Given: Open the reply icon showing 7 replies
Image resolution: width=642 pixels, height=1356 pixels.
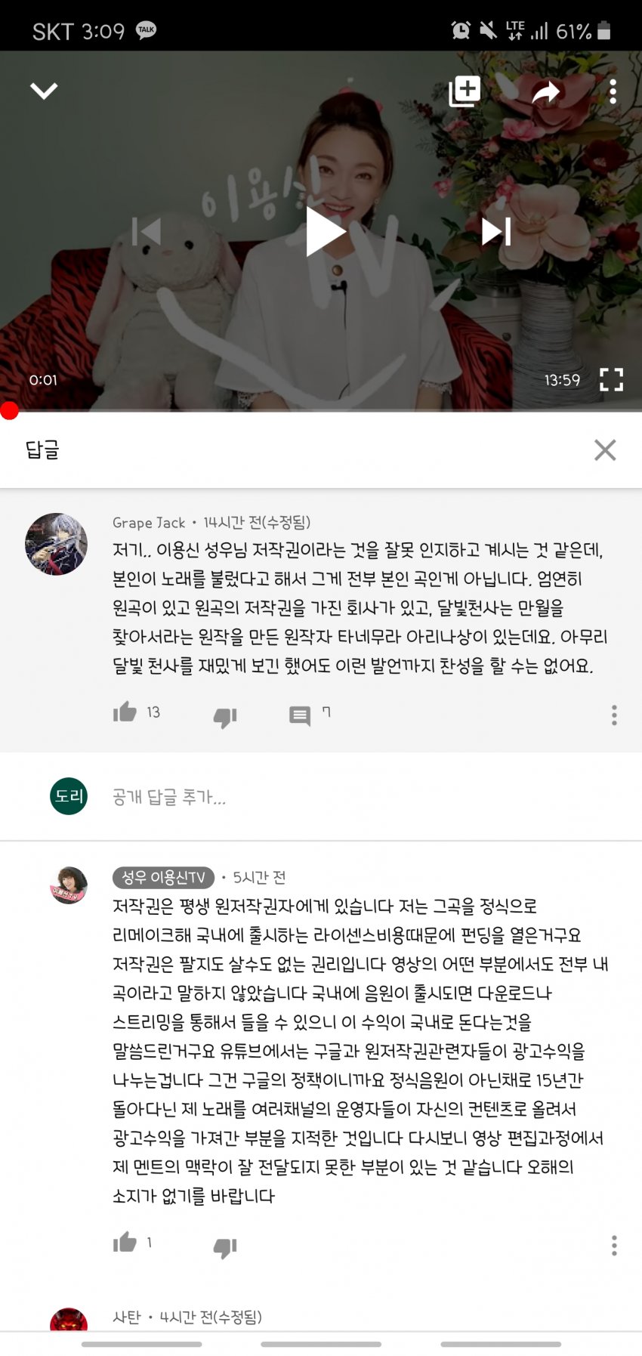Looking at the screenshot, I should 300,715.
